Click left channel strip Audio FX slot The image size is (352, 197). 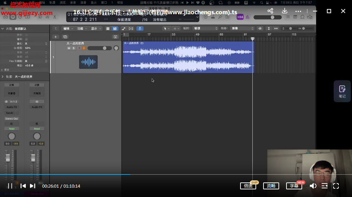coord(12,107)
